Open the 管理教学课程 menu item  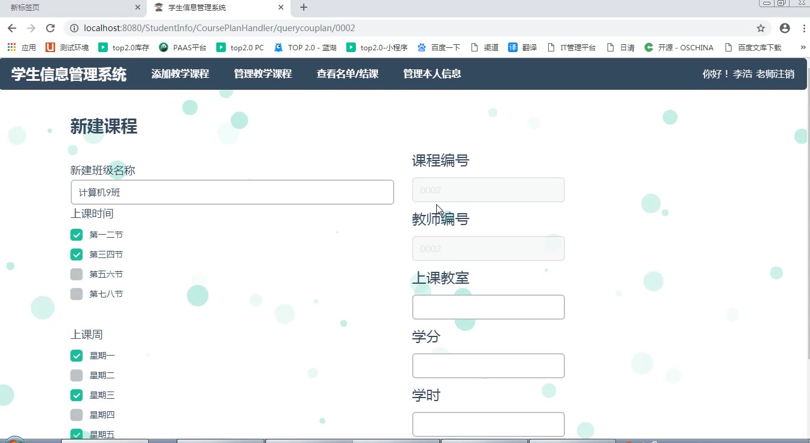(x=262, y=74)
